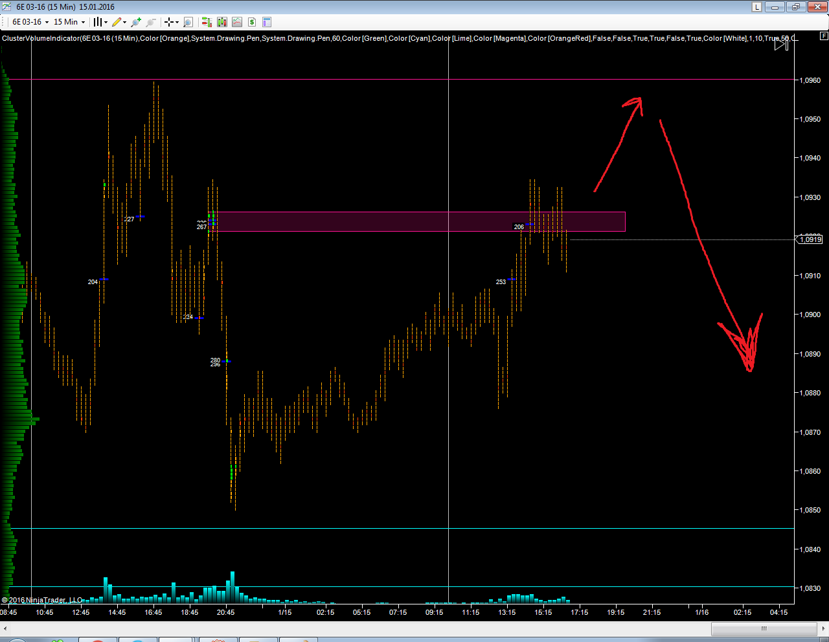Click the NinjaTrader chart window title icon

pyautogui.click(x=6, y=6)
